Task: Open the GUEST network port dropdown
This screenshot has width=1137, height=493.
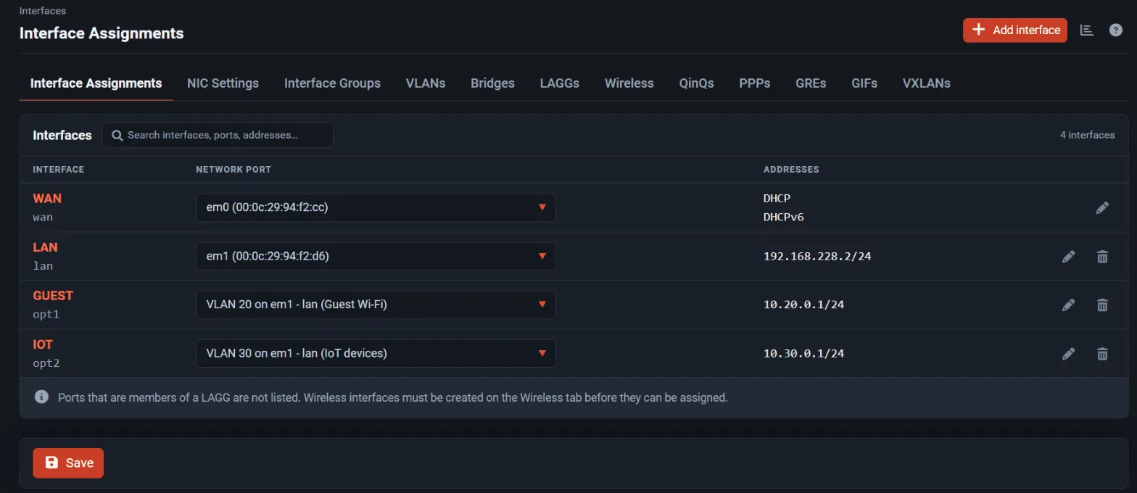Action: coord(376,304)
